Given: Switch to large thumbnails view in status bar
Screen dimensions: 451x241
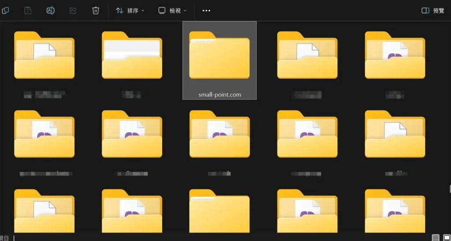Looking at the screenshot, I should (447, 237).
